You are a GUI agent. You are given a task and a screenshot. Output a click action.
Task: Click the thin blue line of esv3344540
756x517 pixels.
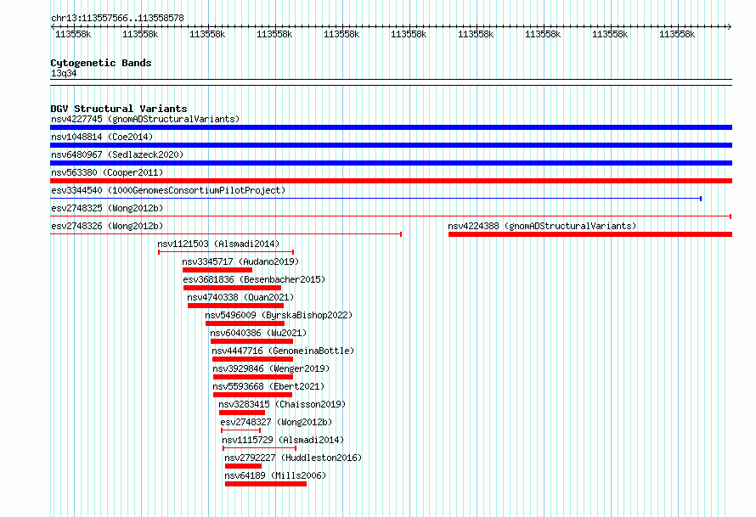click(375, 199)
